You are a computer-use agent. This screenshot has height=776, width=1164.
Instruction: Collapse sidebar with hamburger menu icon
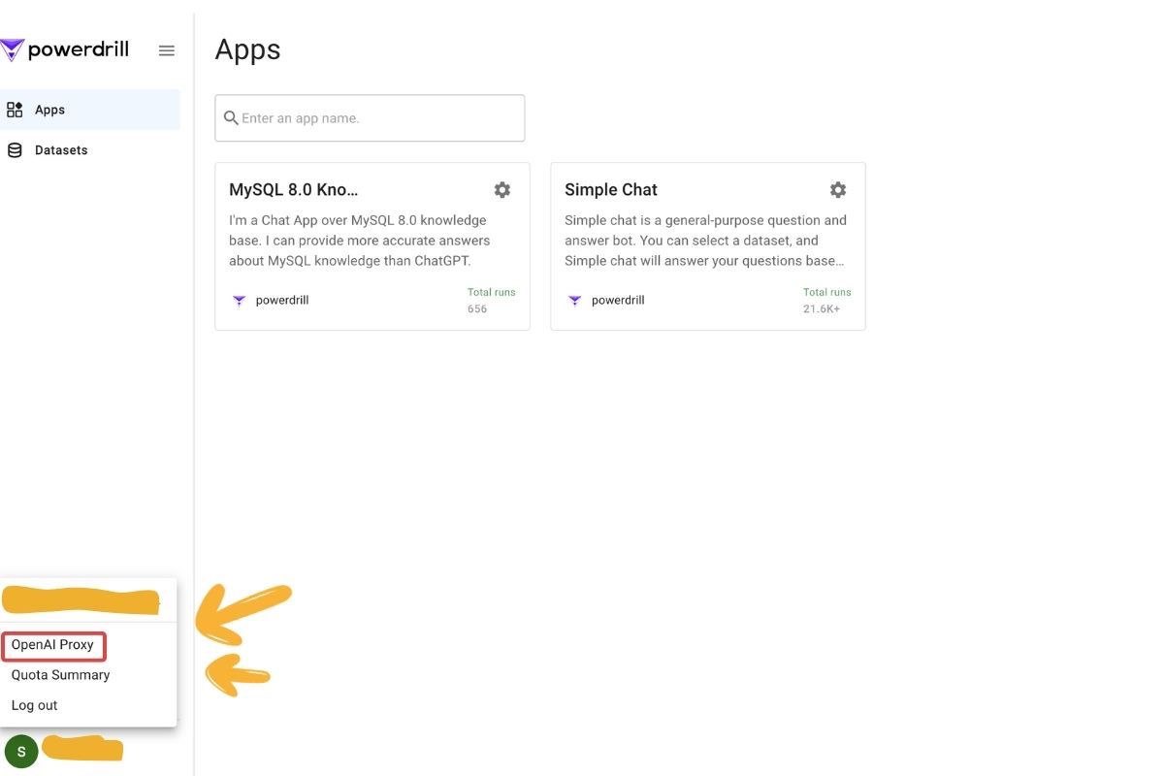click(x=167, y=50)
